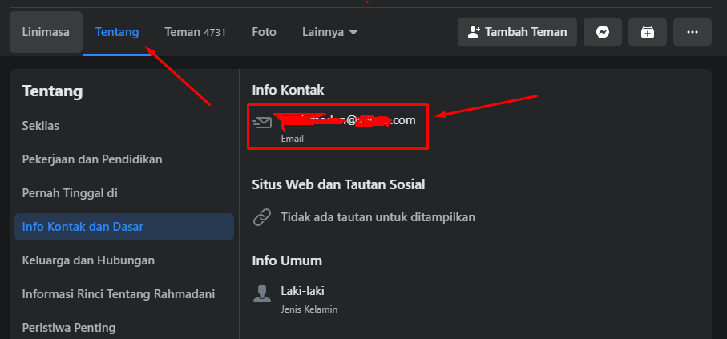Open the Linimasa tab
This screenshot has width=727, height=339.
46,32
